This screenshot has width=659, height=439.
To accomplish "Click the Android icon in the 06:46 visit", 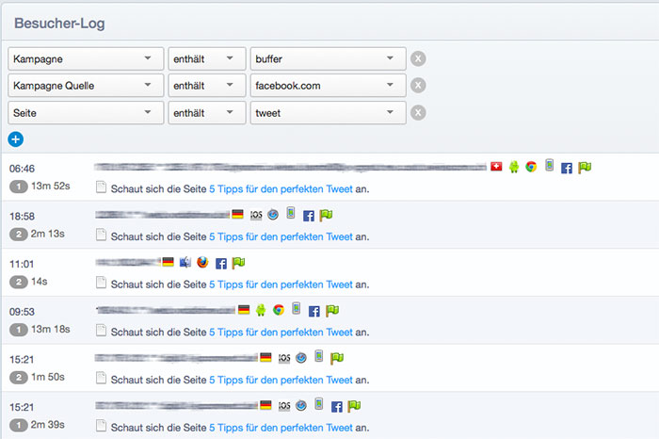I will point(514,167).
